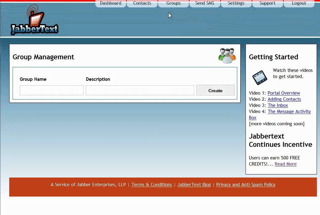Click the film strip video icon
This screenshot has width=320, height=215.
pos(260,78)
